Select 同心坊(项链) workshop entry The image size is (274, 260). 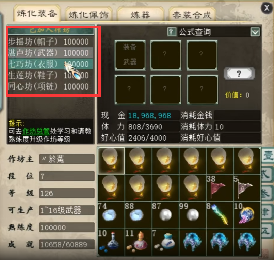[x=50, y=86]
